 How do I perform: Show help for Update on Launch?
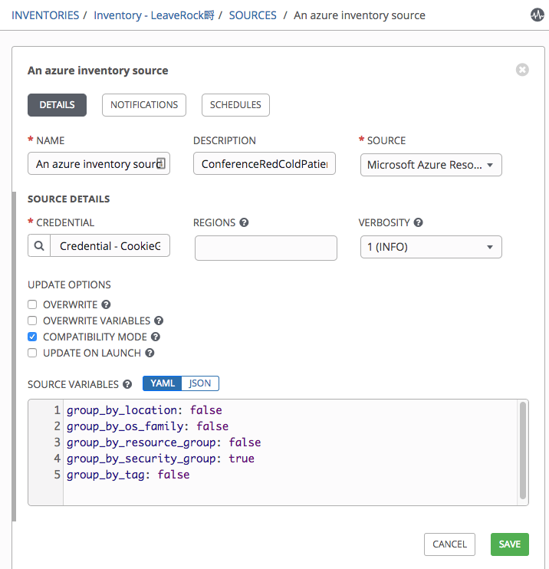(150, 353)
